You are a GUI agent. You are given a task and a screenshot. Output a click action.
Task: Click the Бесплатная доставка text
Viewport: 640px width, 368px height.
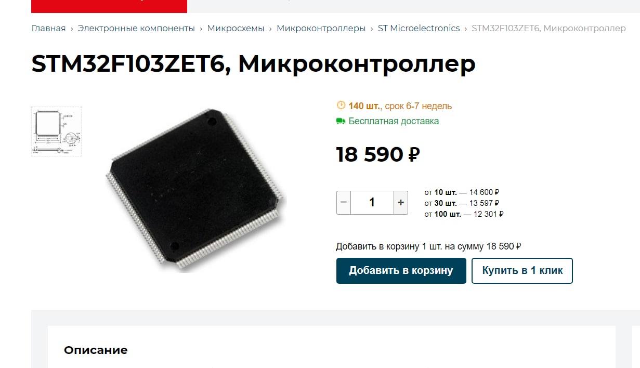tap(394, 121)
